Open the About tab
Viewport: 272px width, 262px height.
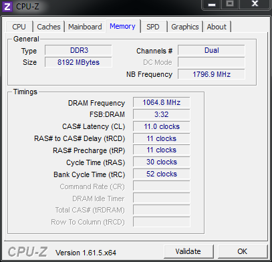[217, 27]
